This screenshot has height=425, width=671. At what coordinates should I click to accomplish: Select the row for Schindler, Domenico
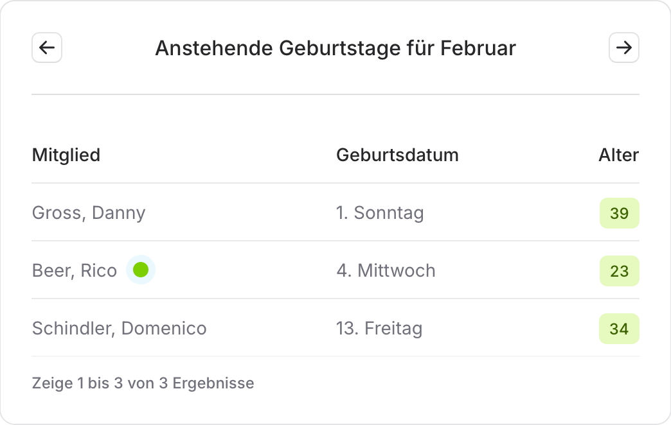(x=119, y=328)
